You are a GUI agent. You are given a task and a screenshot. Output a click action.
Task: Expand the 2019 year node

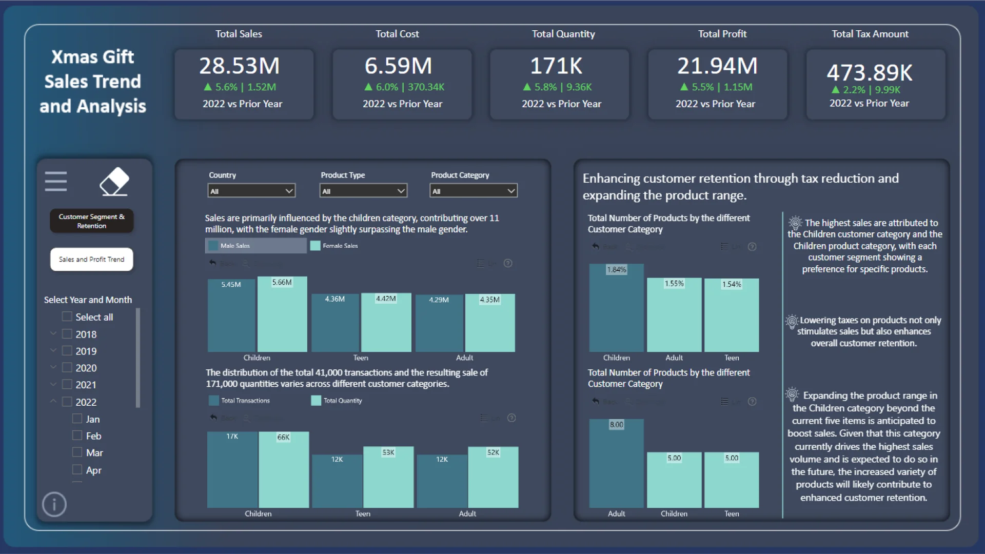[53, 350]
